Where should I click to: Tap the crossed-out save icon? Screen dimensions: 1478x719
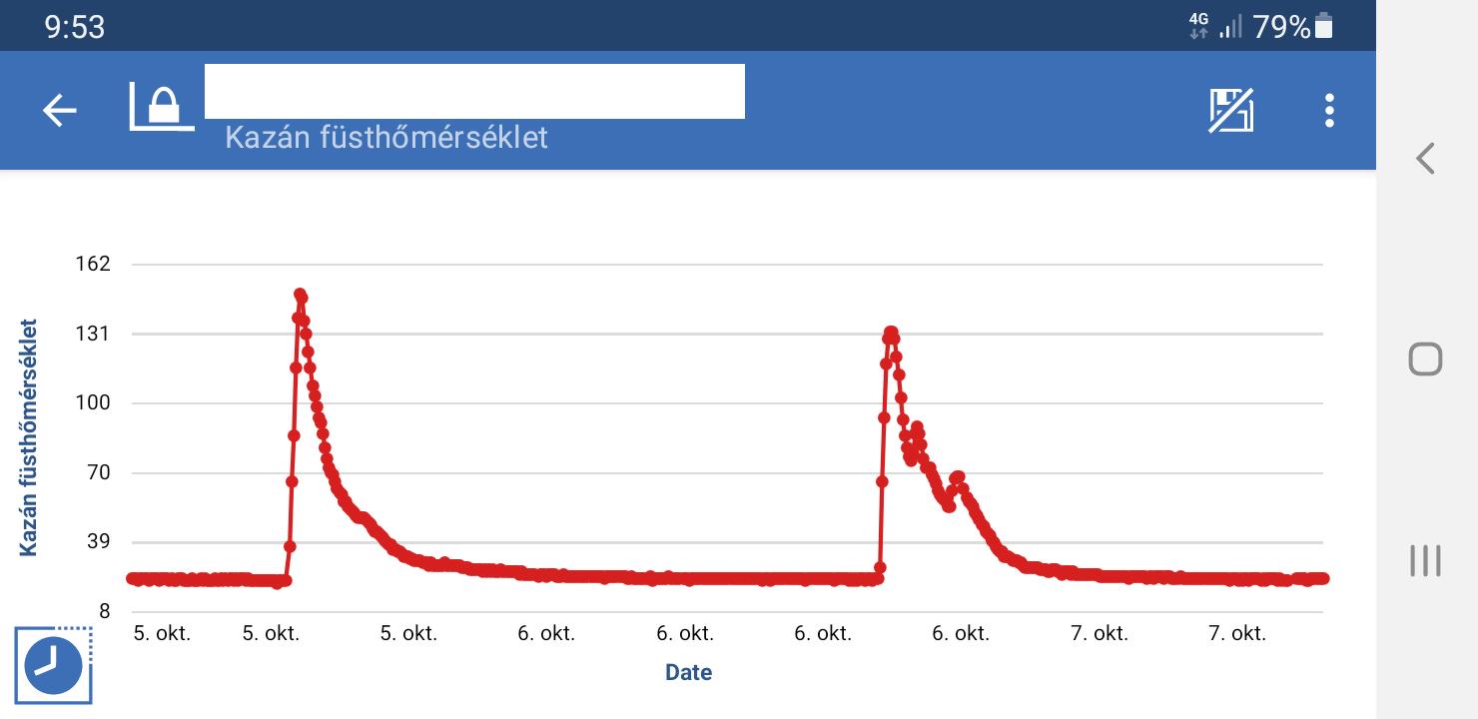(1231, 110)
